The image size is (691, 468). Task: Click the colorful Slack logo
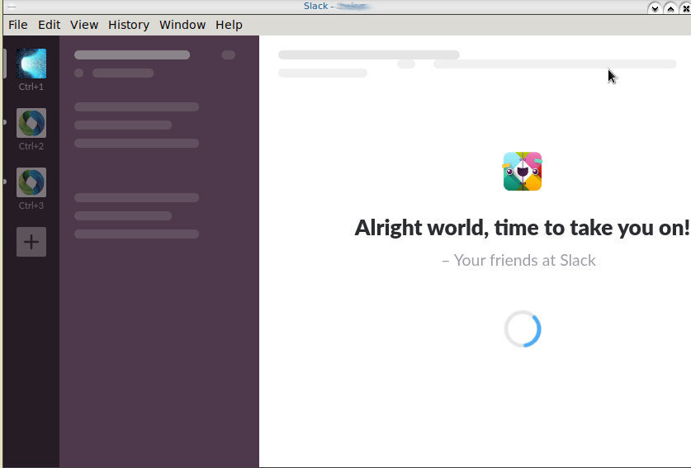[523, 171]
